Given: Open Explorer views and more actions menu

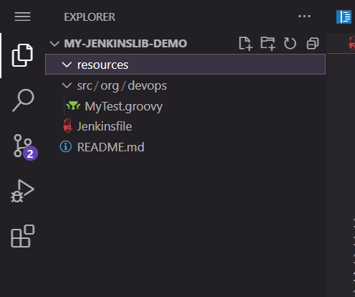Looking at the screenshot, I should [304, 16].
